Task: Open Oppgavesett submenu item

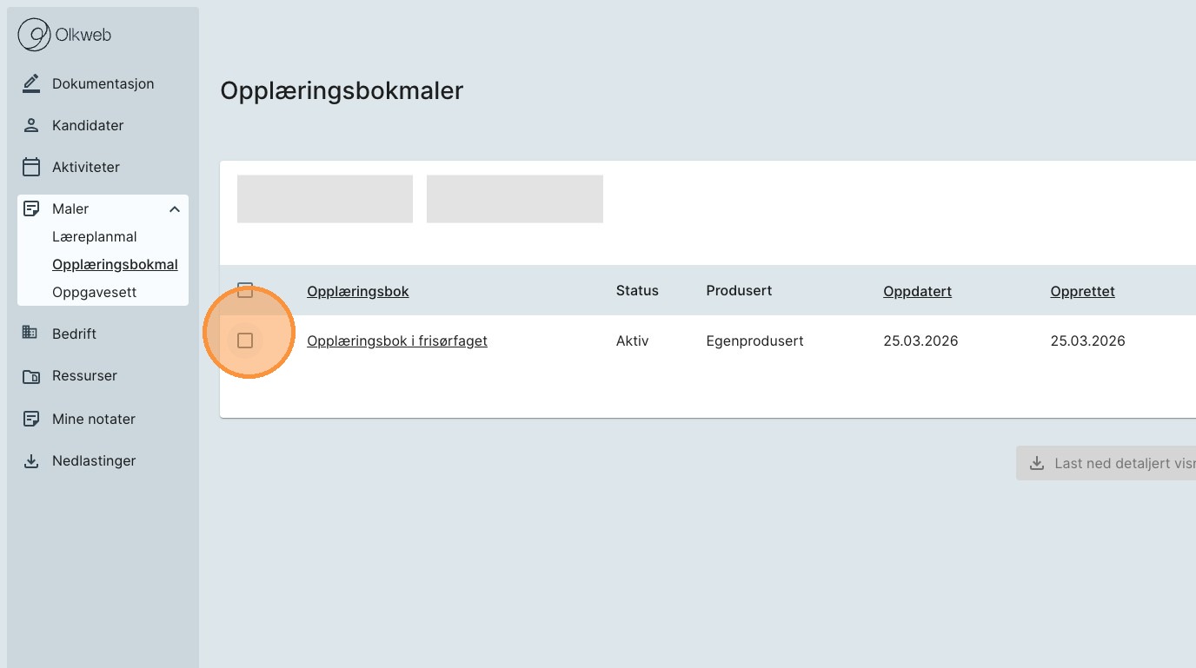Action: [x=94, y=292]
